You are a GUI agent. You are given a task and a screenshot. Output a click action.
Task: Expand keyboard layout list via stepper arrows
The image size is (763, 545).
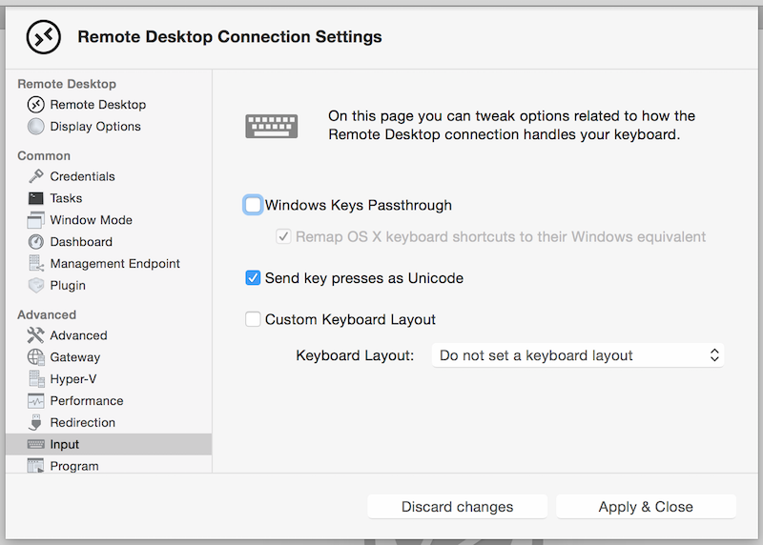point(713,355)
